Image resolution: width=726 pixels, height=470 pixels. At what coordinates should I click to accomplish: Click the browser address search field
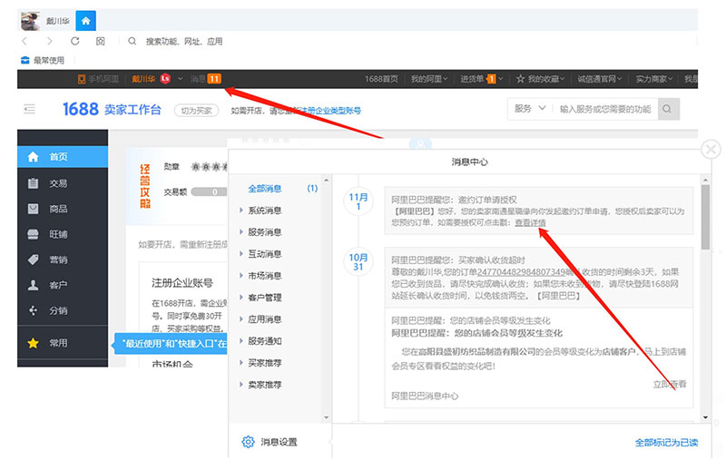[184, 41]
